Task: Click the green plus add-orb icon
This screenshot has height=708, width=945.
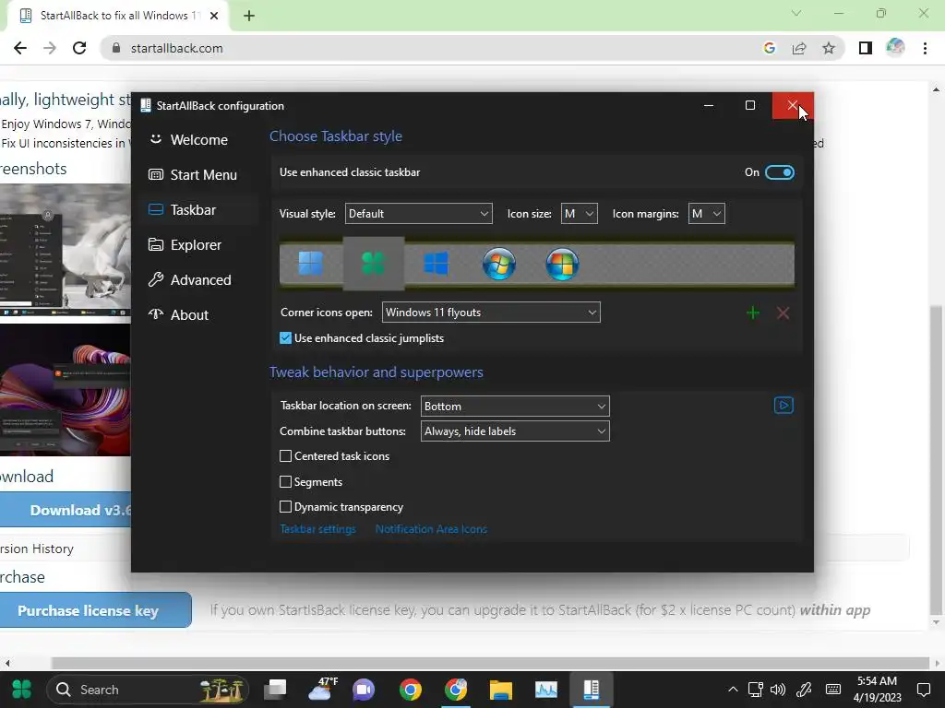Action: pyautogui.click(x=753, y=313)
